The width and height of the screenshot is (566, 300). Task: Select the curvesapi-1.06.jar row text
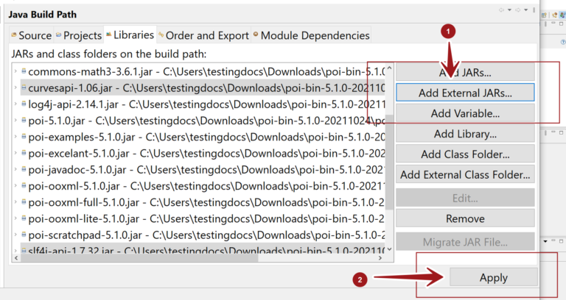[206, 88]
